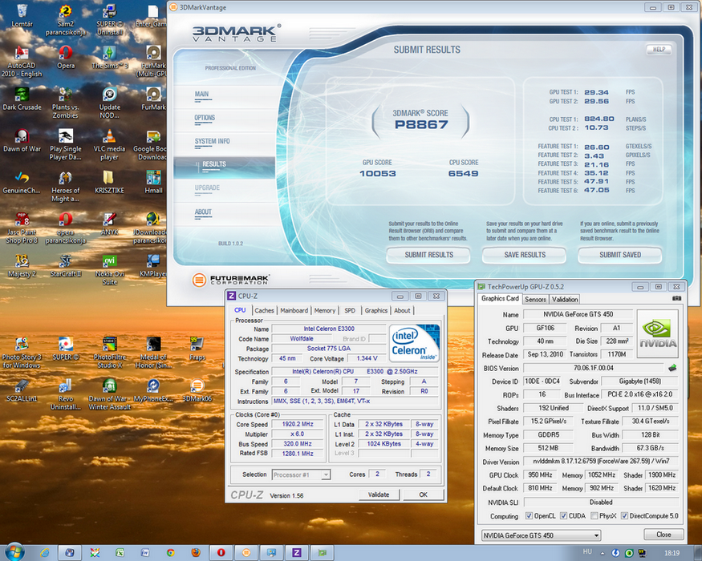Select the Revo Uninstaller desktop icon
Viewport: 702px width, 561px height.
[65, 394]
